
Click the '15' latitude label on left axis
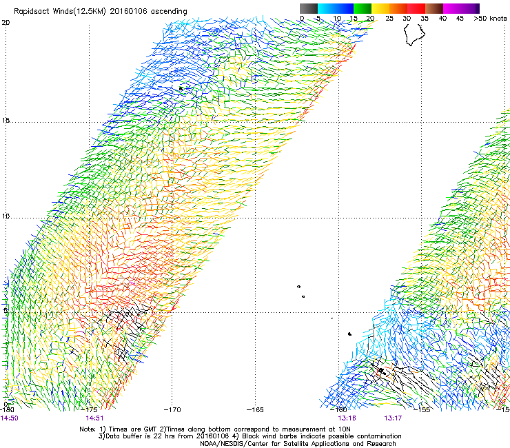pyautogui.click(x=6, y=121)
